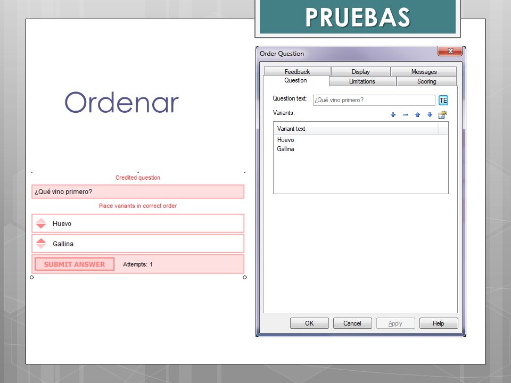Click the remove variant minus icon

coord(406,115)
